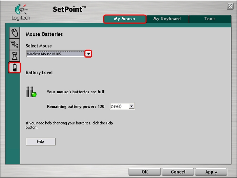Close the SetPoint window with X
Viewport: 237px width, 178px height.
[x=230, y=6]
